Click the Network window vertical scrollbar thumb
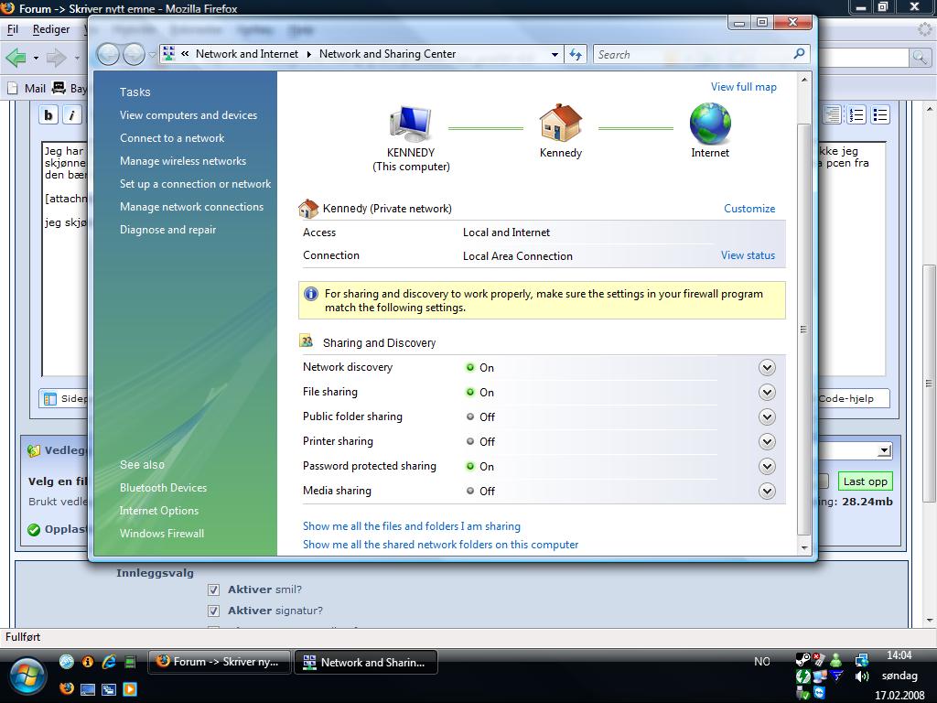This screenshot has height=703, width=937. 803,329
